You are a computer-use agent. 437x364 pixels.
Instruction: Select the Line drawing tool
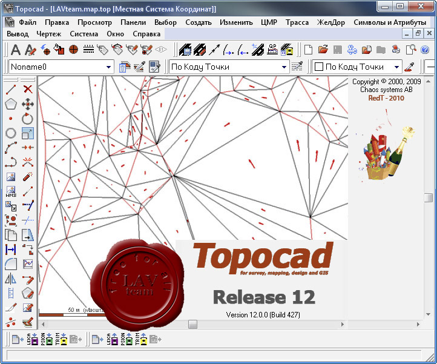tap(11, 90)
